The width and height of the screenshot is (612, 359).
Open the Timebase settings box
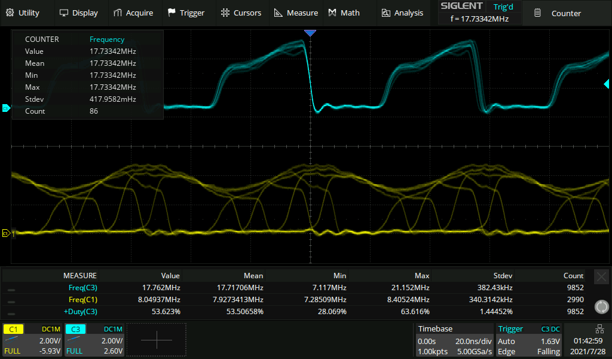[x=454, y=340]
